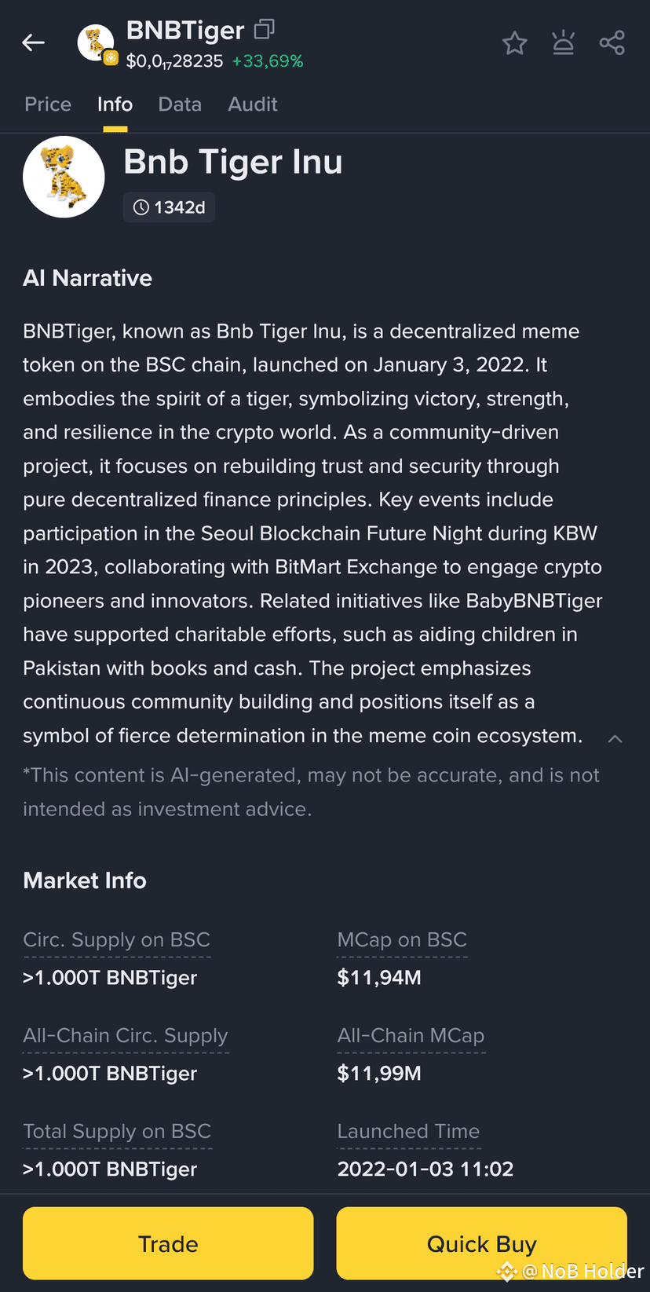This screenshot has height=1292, width=650.
Task: Open the Audit tab
Action: coord(252,104)
